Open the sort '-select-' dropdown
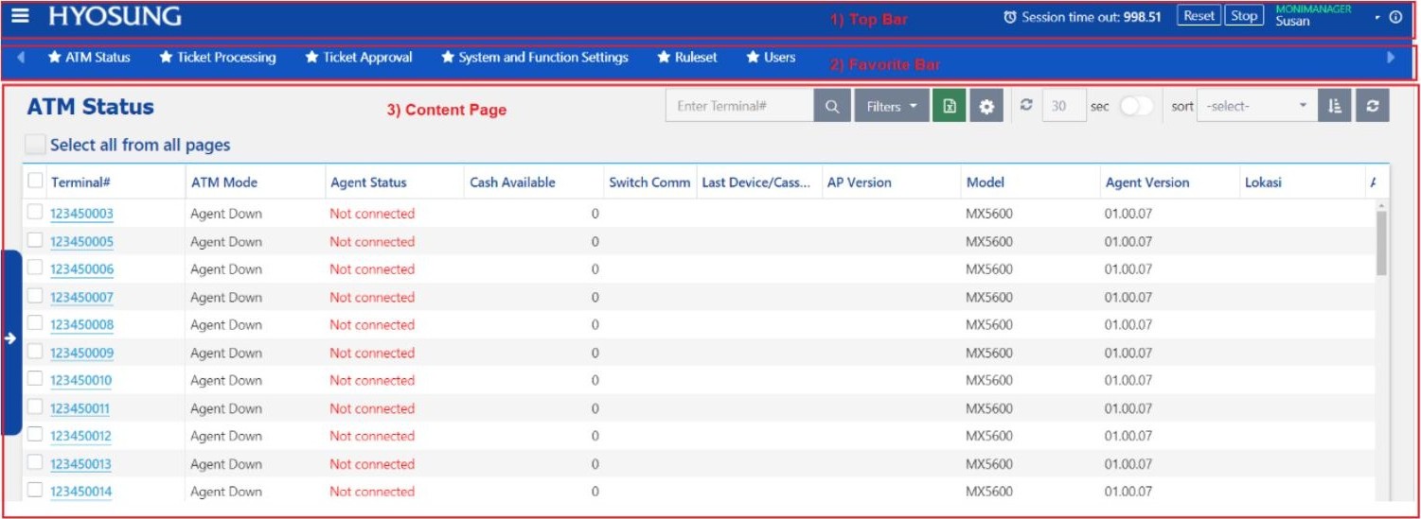This screenshot has height=519, width=1421. (1256, 106)
